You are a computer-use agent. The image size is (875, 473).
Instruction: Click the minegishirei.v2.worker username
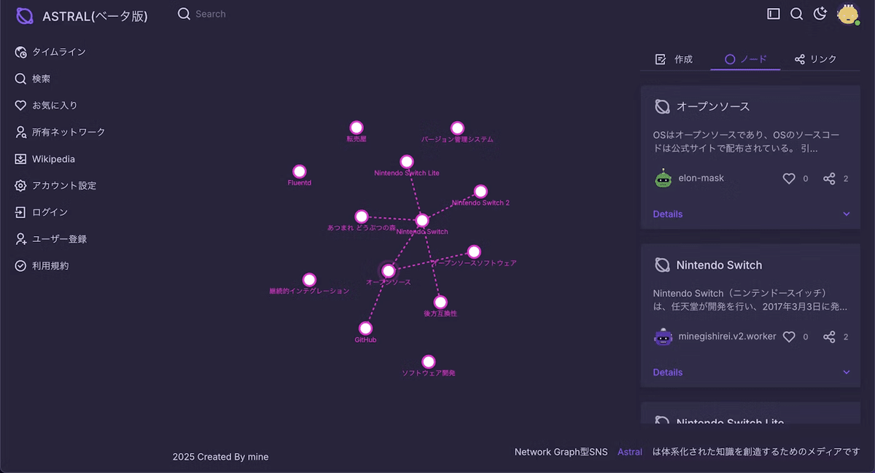pos(728,337)
